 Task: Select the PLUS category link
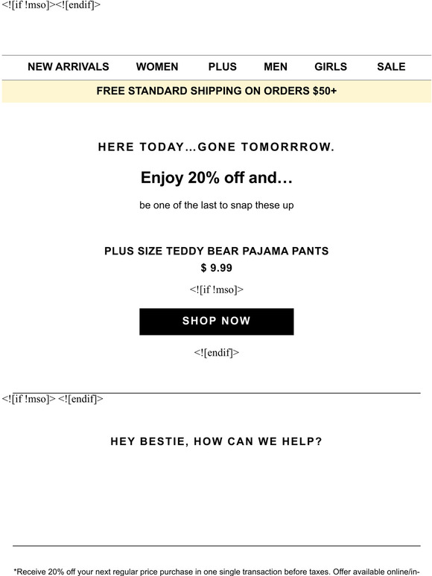click(223, 66)
